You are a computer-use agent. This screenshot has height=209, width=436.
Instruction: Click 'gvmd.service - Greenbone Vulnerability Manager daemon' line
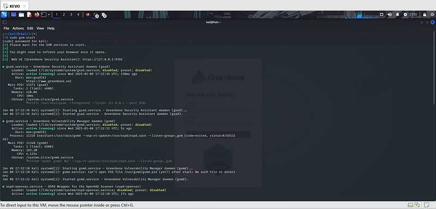coord(59,121)
